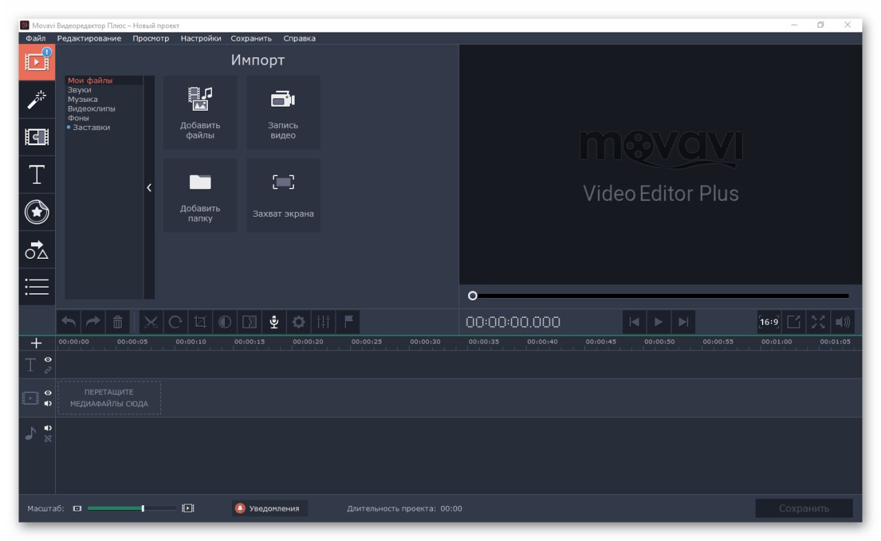Open the Callouts shapes tab
The image size is (881, 541).
click(x=36, y=250)
